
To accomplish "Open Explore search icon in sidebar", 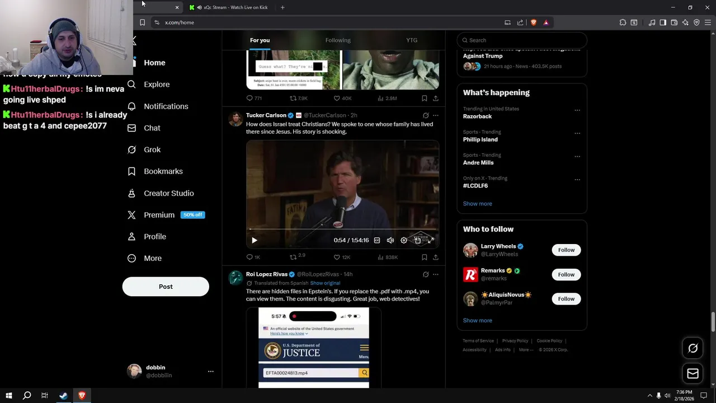I will (131, 85).
